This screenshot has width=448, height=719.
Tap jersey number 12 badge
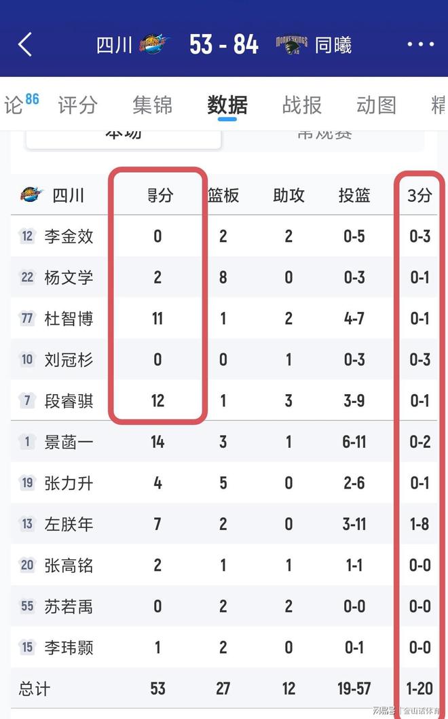pyautogui.click(x=27, y=236)
